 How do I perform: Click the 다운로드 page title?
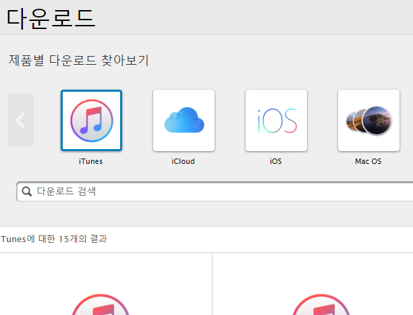coord(51,18)
